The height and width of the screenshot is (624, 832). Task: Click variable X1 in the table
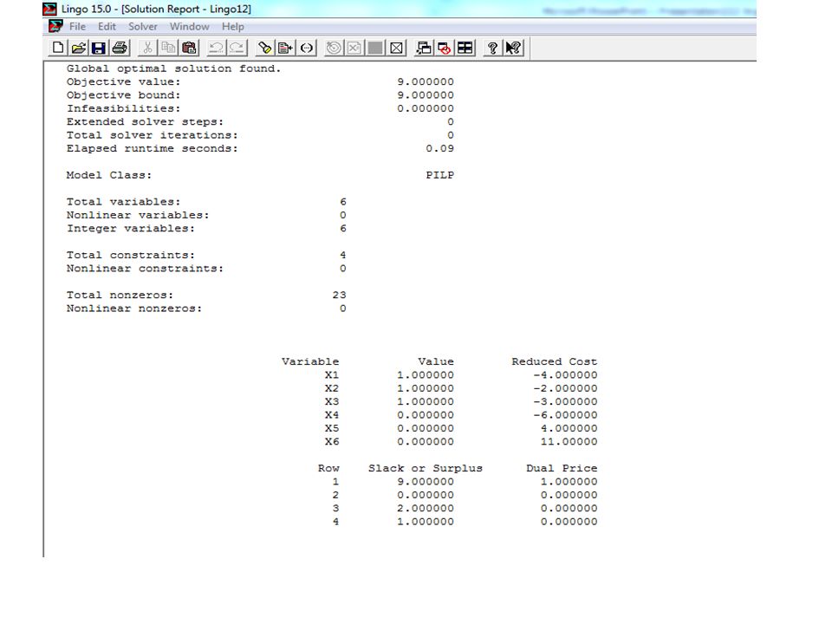(x=332, y=375)
